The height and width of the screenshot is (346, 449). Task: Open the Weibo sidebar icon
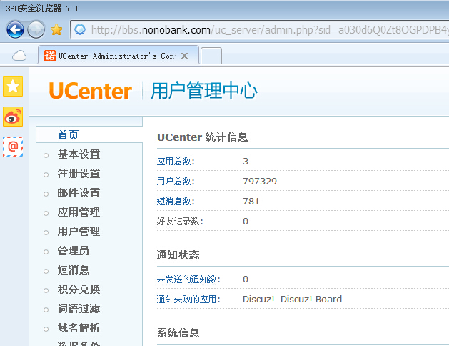pos(13,117)
